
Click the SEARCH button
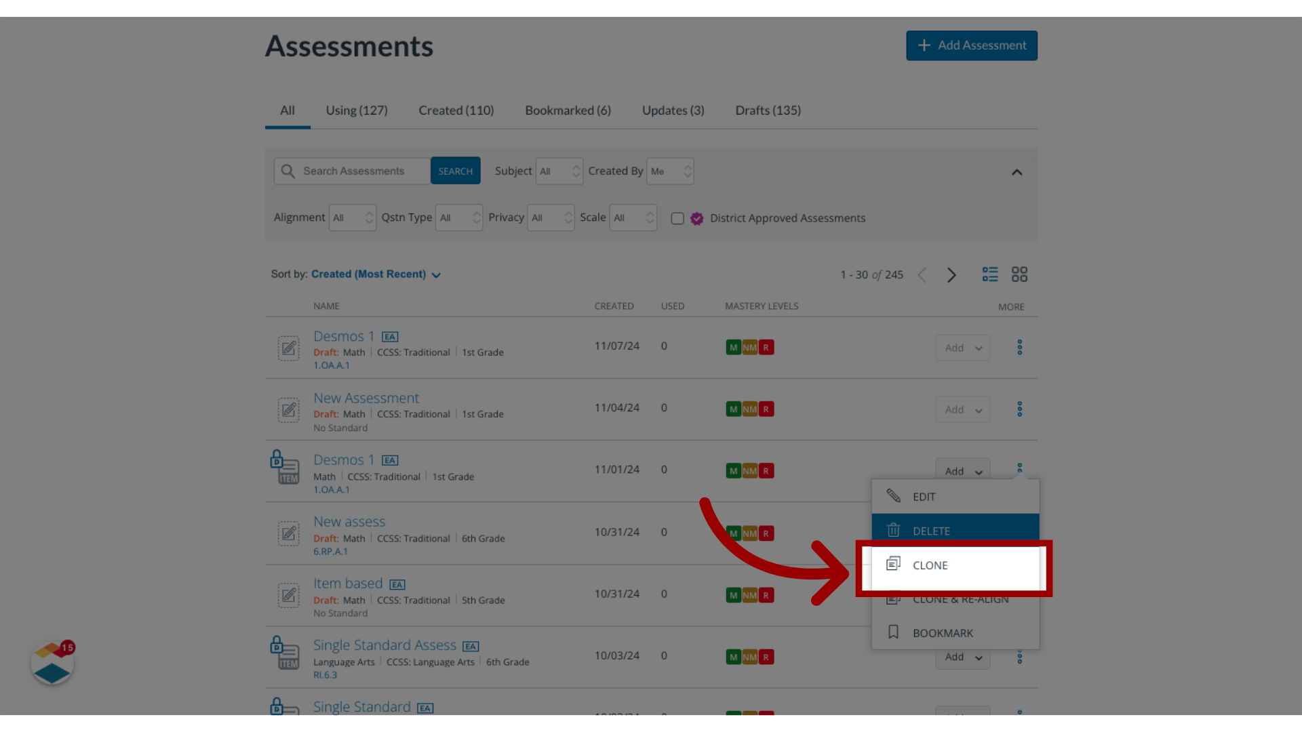[x=456, y=171]
